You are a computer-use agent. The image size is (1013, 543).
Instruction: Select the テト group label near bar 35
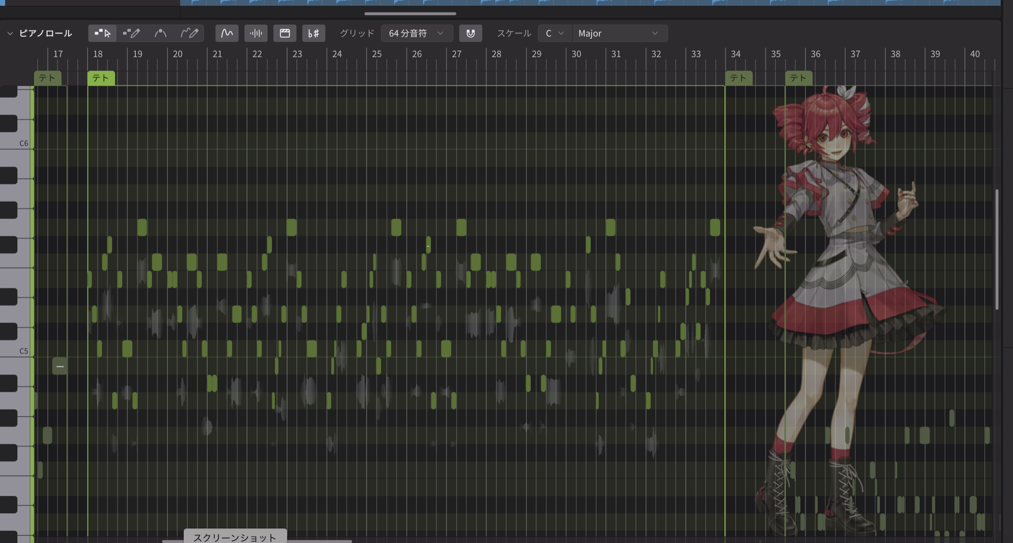799,78
